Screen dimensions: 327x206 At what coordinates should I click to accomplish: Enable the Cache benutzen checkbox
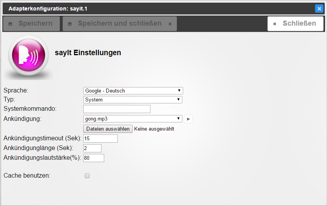pos(87,176)
